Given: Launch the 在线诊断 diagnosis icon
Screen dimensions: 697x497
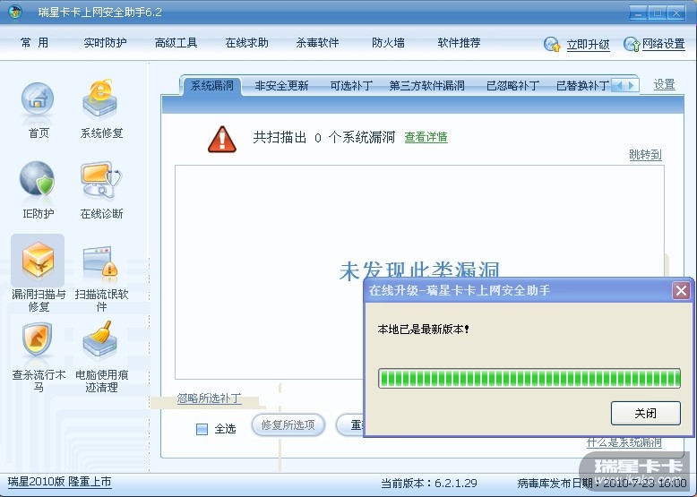Looking at the screenshot, I should point(101,180).
